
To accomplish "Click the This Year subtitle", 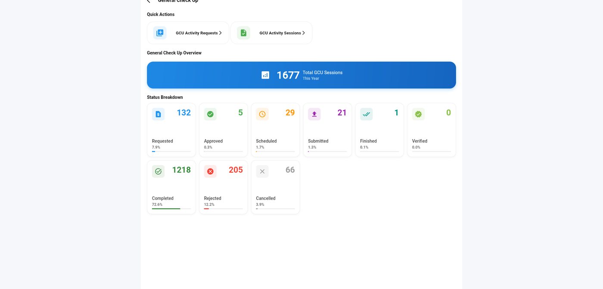I will (x=311, y=79).
